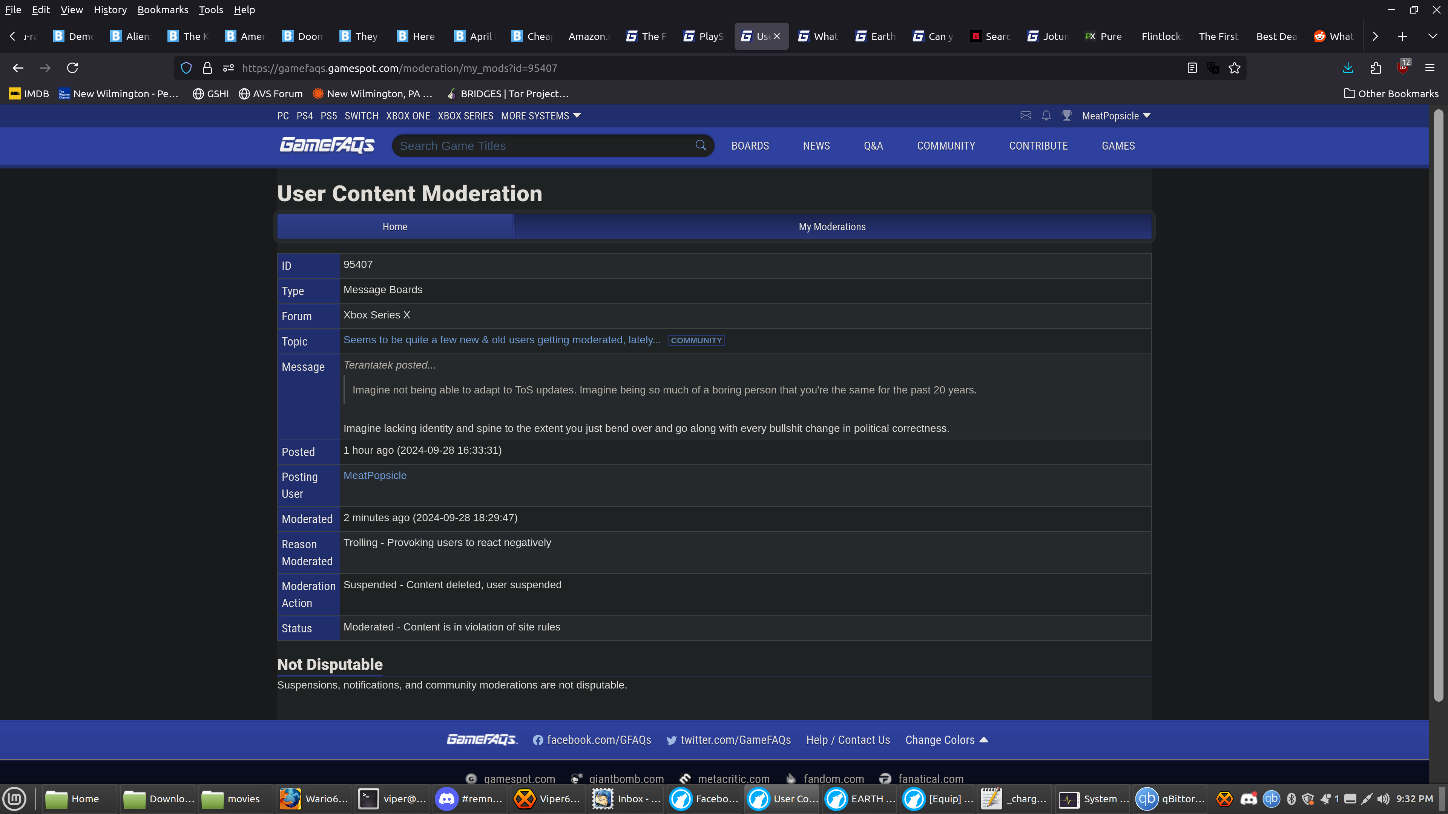Switch to My Moderations tab
Screen dimensions: 1448x814
[x=832, y=227]
